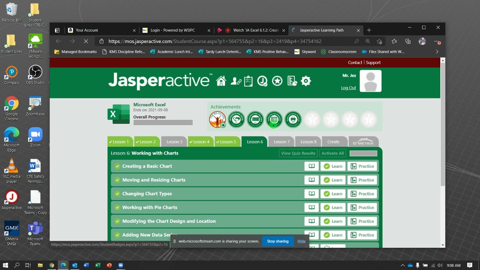Viewport: 480px width, 270px height.
Task: Open the settings gear icon in header
Action: [306, 81]
